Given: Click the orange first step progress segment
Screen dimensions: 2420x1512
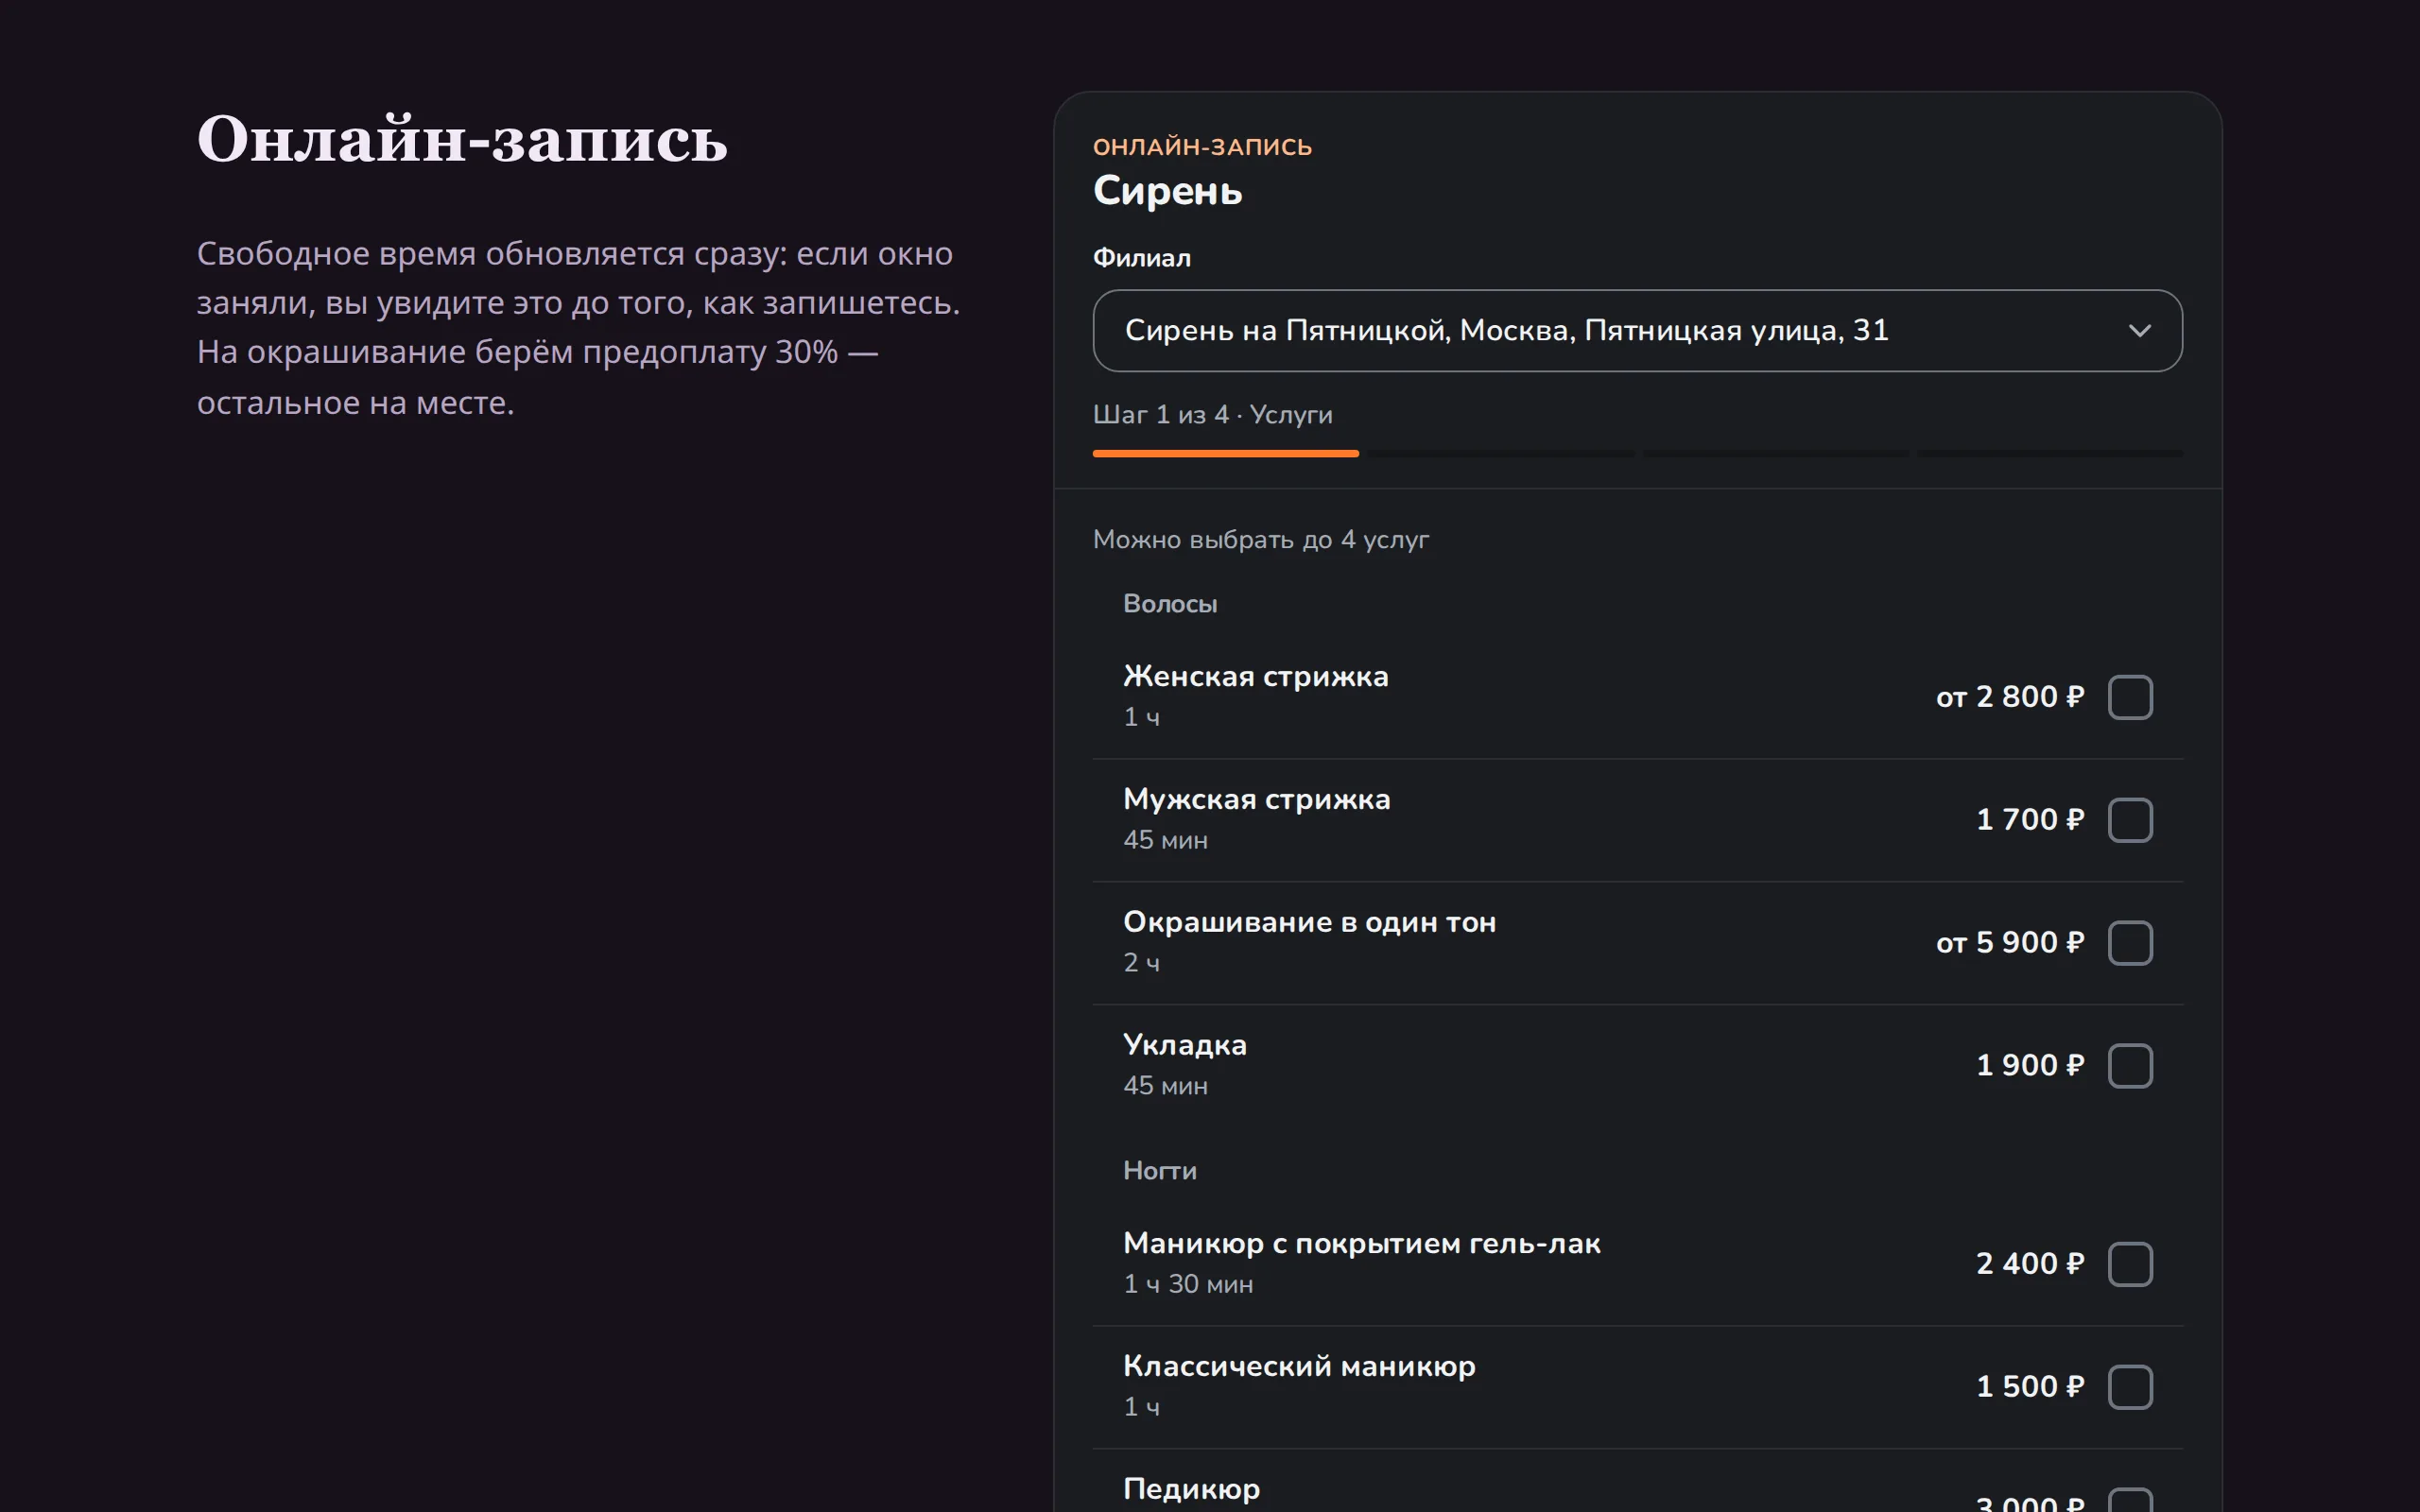Looking at the screenshot, I should (1225, 454).
